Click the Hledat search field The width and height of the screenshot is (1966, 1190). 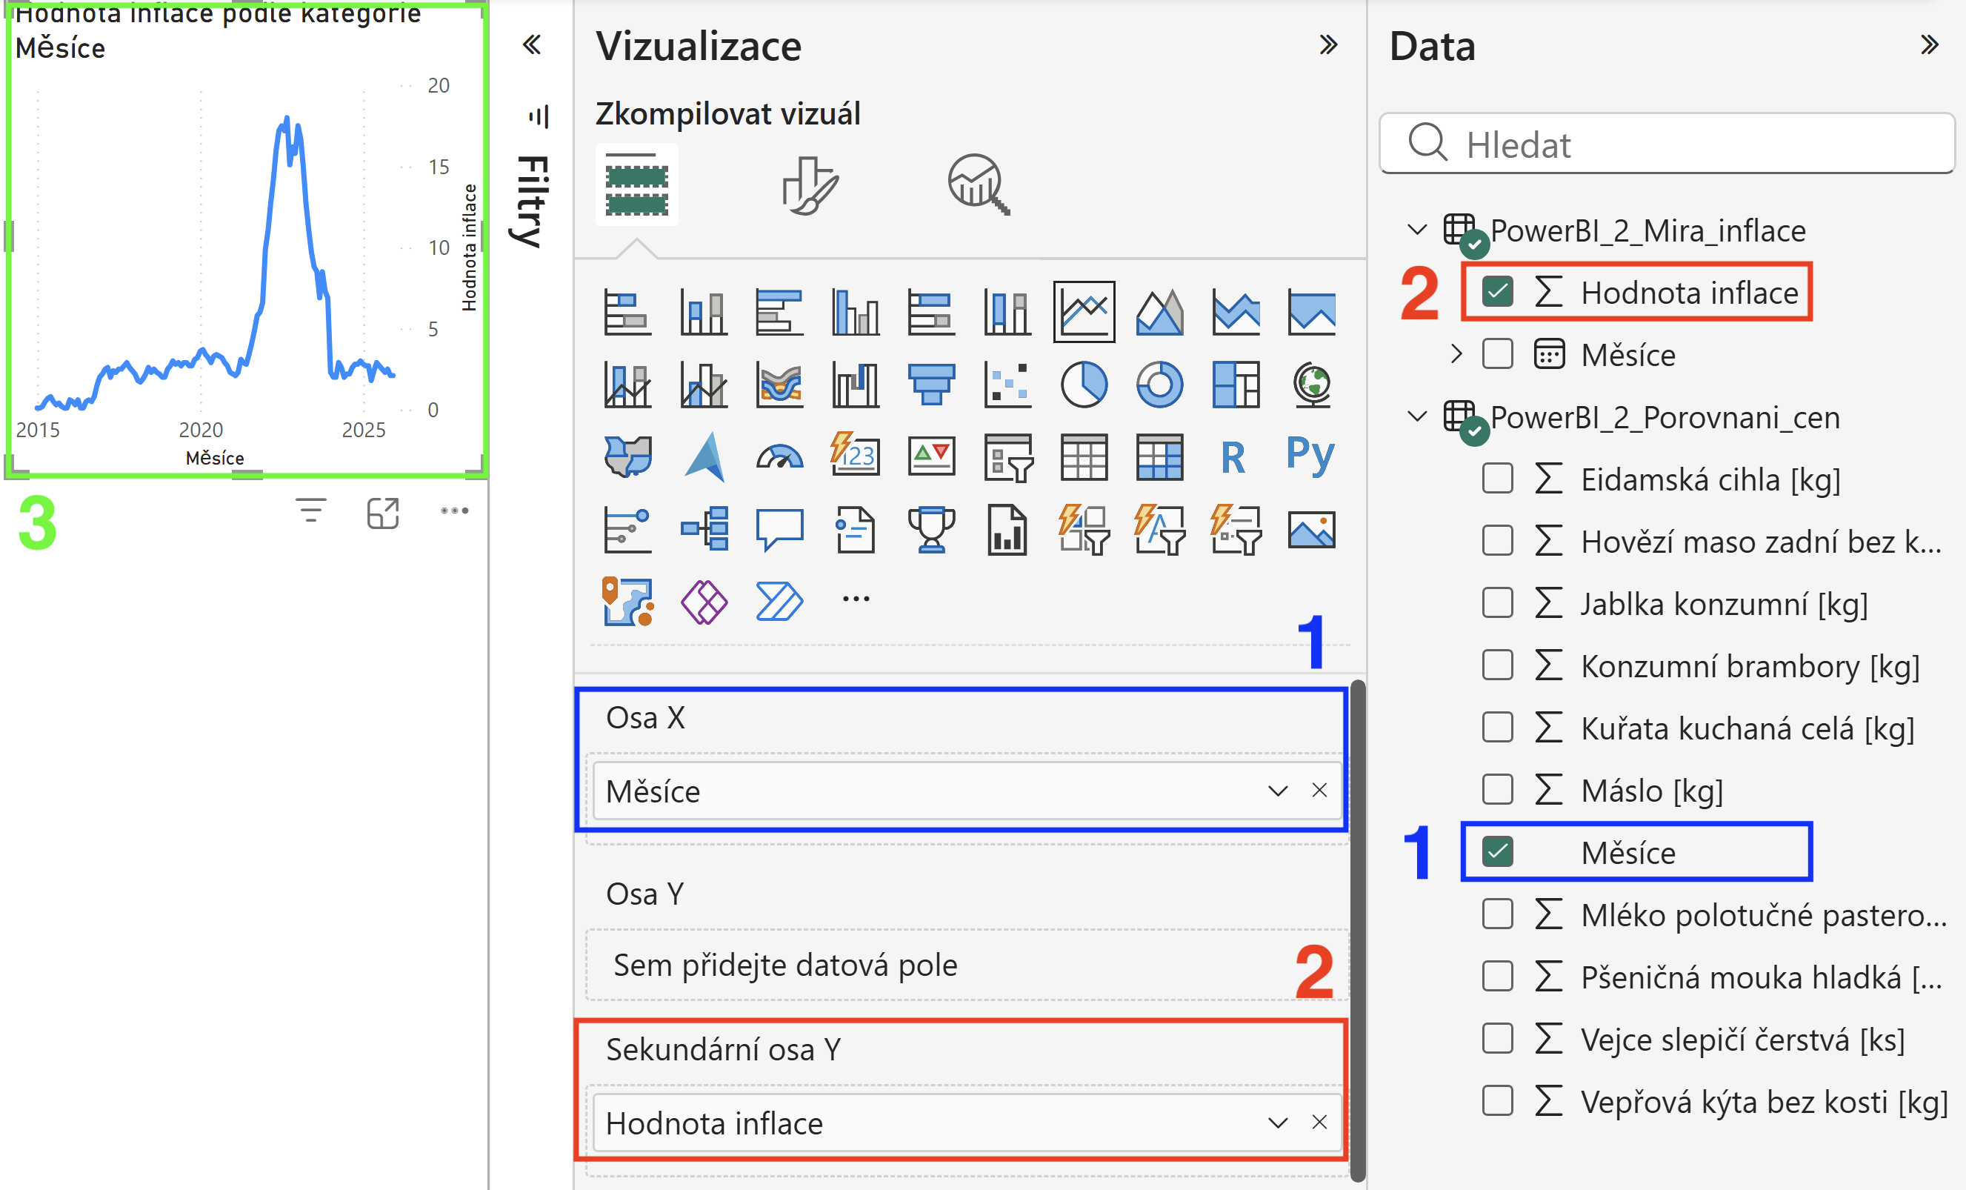pyautogui.click(x=1667, y=144)
